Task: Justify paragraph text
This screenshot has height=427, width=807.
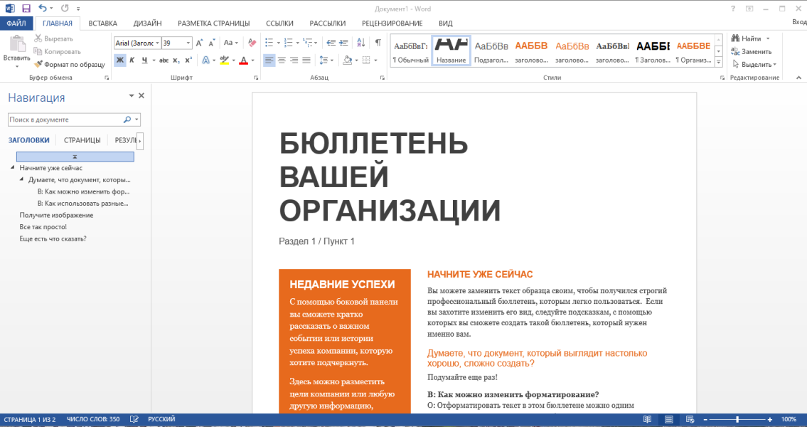Action: (x=306, y=60)
